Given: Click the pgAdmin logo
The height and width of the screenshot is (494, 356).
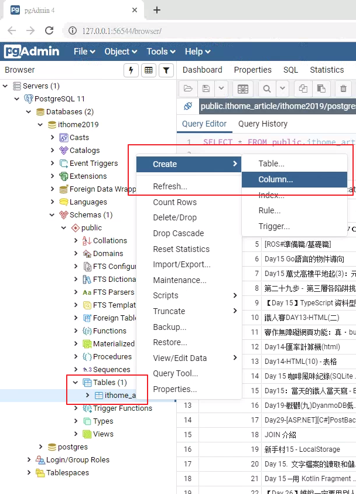Looking at the screenshot, I should 32,52.
